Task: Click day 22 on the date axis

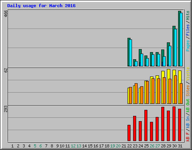Action: point(129,146)
